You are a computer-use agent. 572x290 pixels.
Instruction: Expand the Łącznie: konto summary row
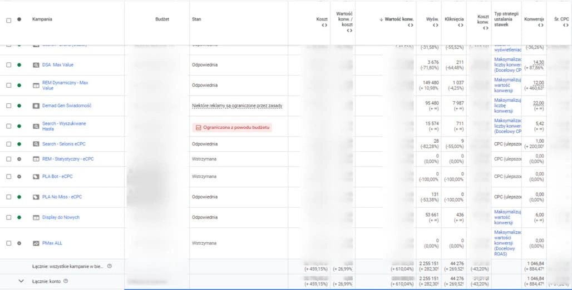click(x=21, y=281)
